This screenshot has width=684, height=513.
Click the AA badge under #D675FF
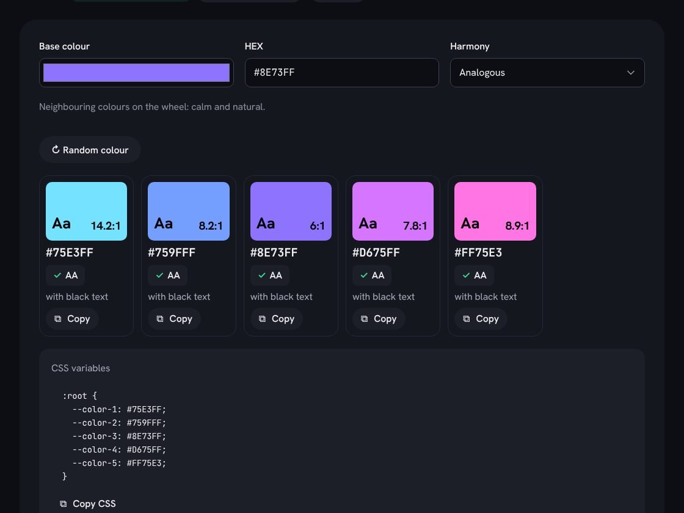click(372, 275)
